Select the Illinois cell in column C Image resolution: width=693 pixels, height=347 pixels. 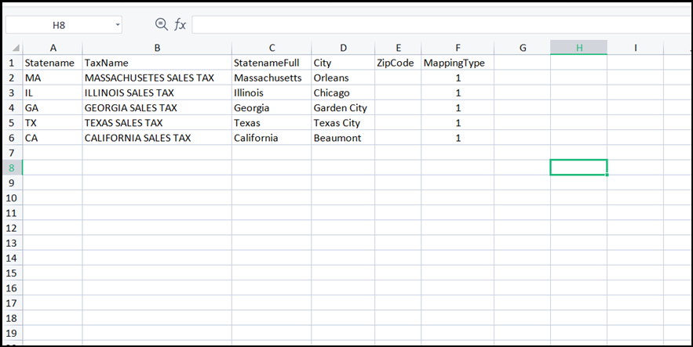pyautogui.click(x=272, y=93)
